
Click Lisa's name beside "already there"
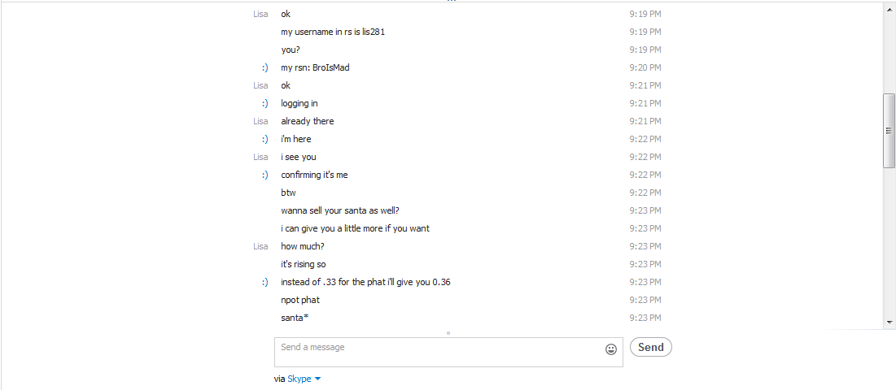[x=260, y=121]
